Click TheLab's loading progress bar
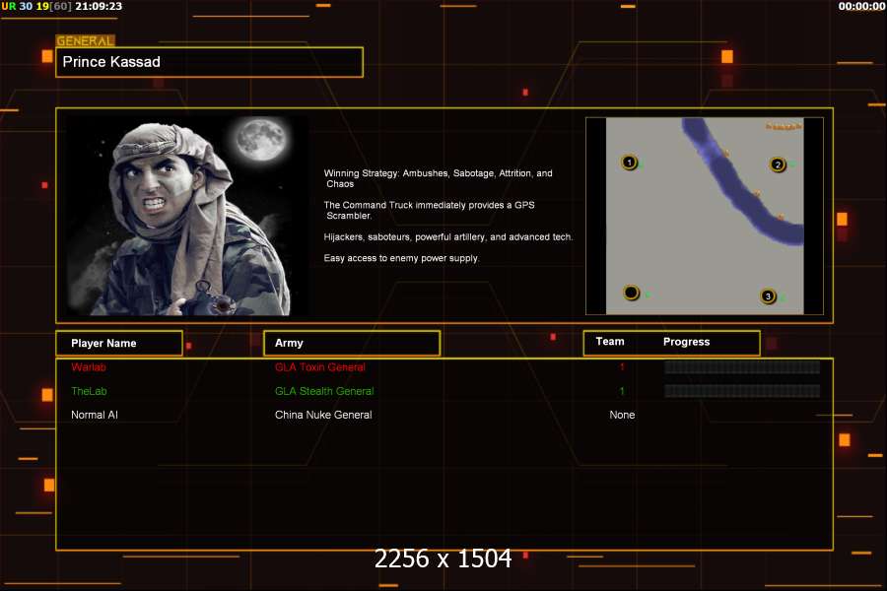 tap(741, 391)
